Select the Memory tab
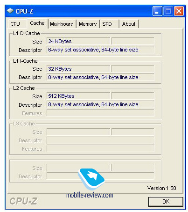This screenshot has height=212, width=188. click(x=88, y=24)
